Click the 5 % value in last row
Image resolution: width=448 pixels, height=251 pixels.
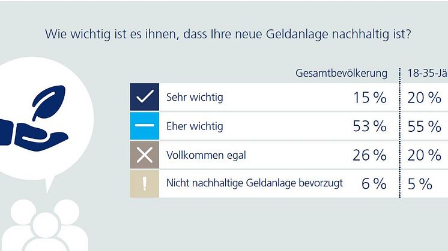(x=420, y=185)
